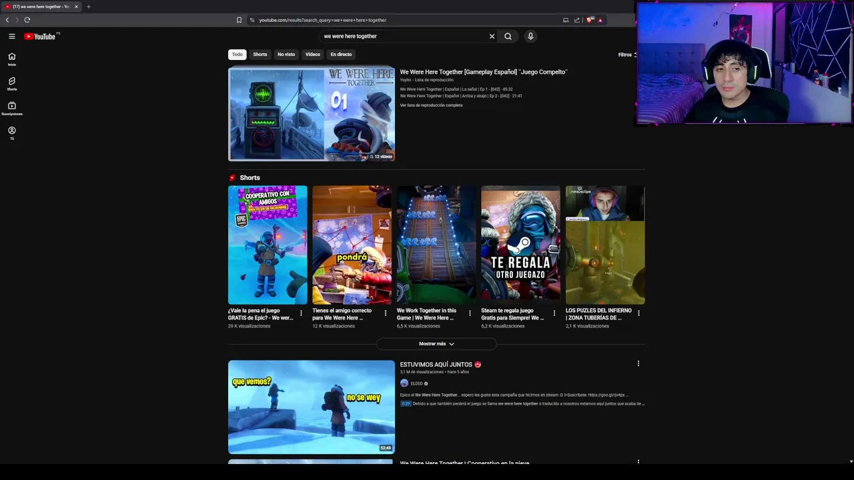
Task: Select the En directo filter chip
Action: (x=341, y=54)
